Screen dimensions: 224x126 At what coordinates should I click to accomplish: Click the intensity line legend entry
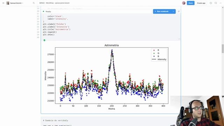click(x=159, y=59)
